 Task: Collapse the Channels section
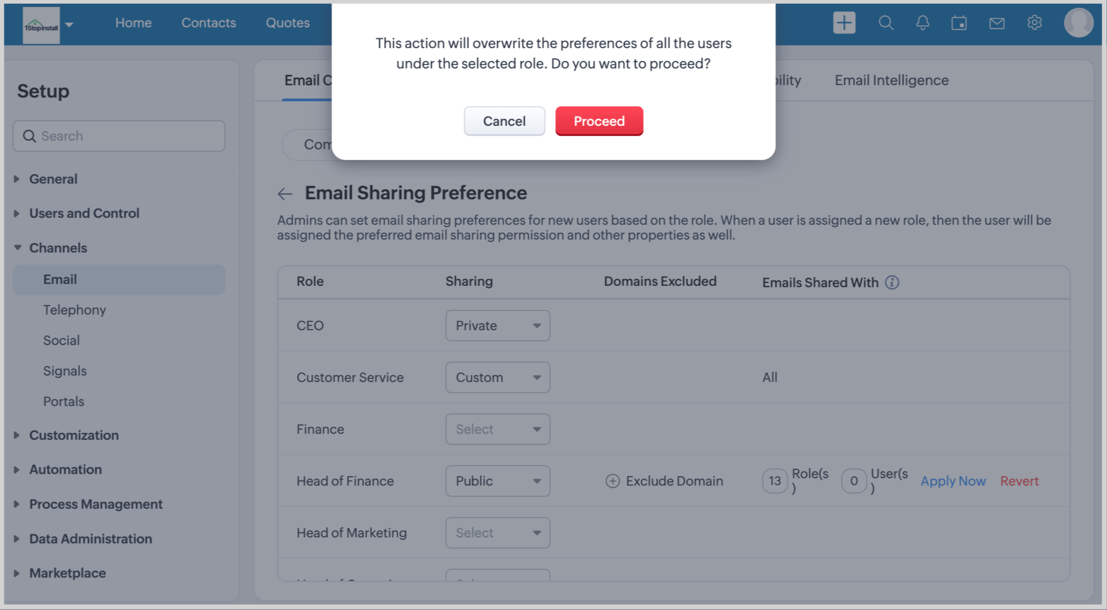(x=57, y=248)
